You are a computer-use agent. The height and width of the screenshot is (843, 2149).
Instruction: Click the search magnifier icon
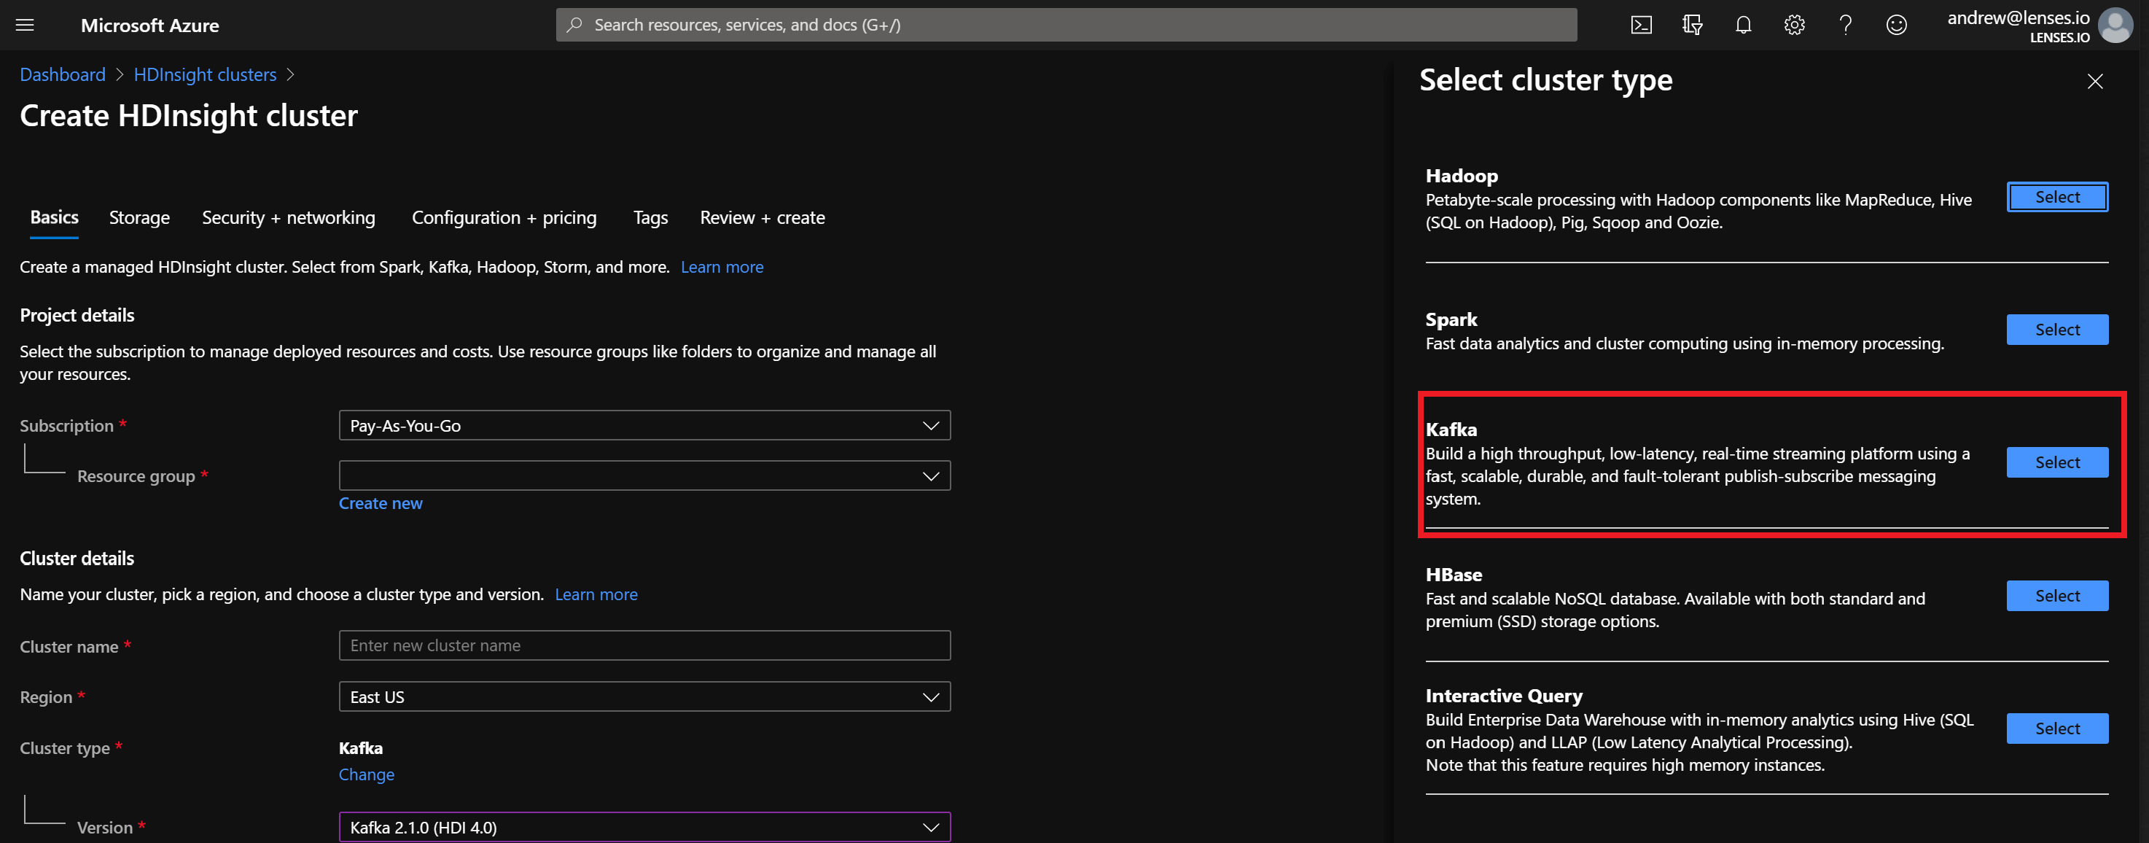tap(574, 25)
